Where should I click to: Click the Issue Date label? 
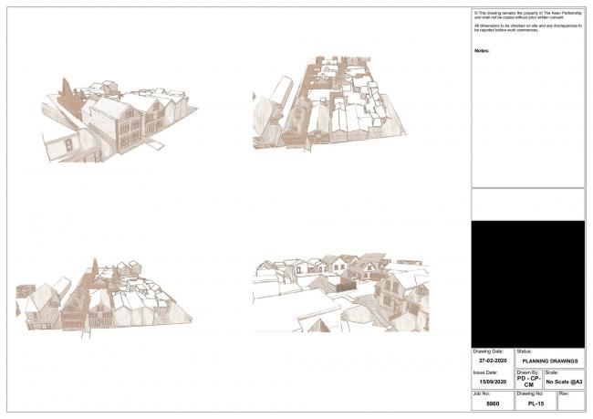pos(484,372)
